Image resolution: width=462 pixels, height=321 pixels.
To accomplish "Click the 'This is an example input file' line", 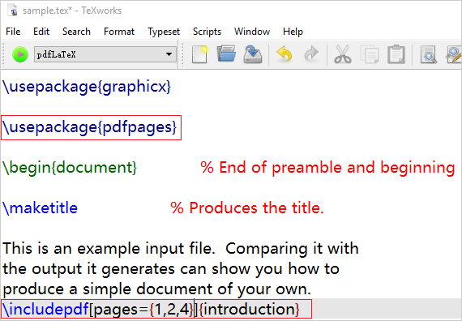I will [180, 249].
